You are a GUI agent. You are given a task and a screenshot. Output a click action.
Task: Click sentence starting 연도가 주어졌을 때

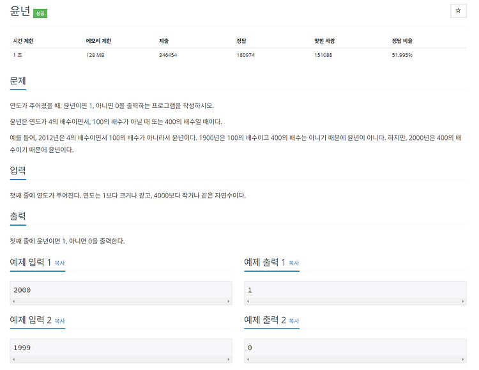point(112,106)
